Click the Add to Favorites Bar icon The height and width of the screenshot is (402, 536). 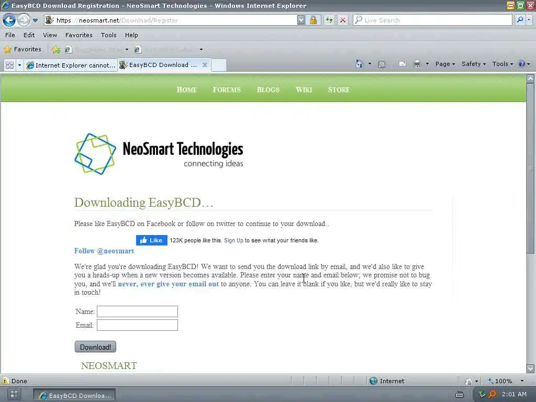tap(55, 50)
